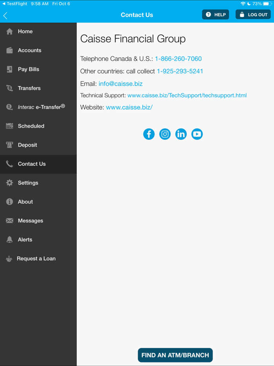The image size is (274, 366).
Task: Visit the www.caisse.biz/ website link
Action: click(129, 107)
